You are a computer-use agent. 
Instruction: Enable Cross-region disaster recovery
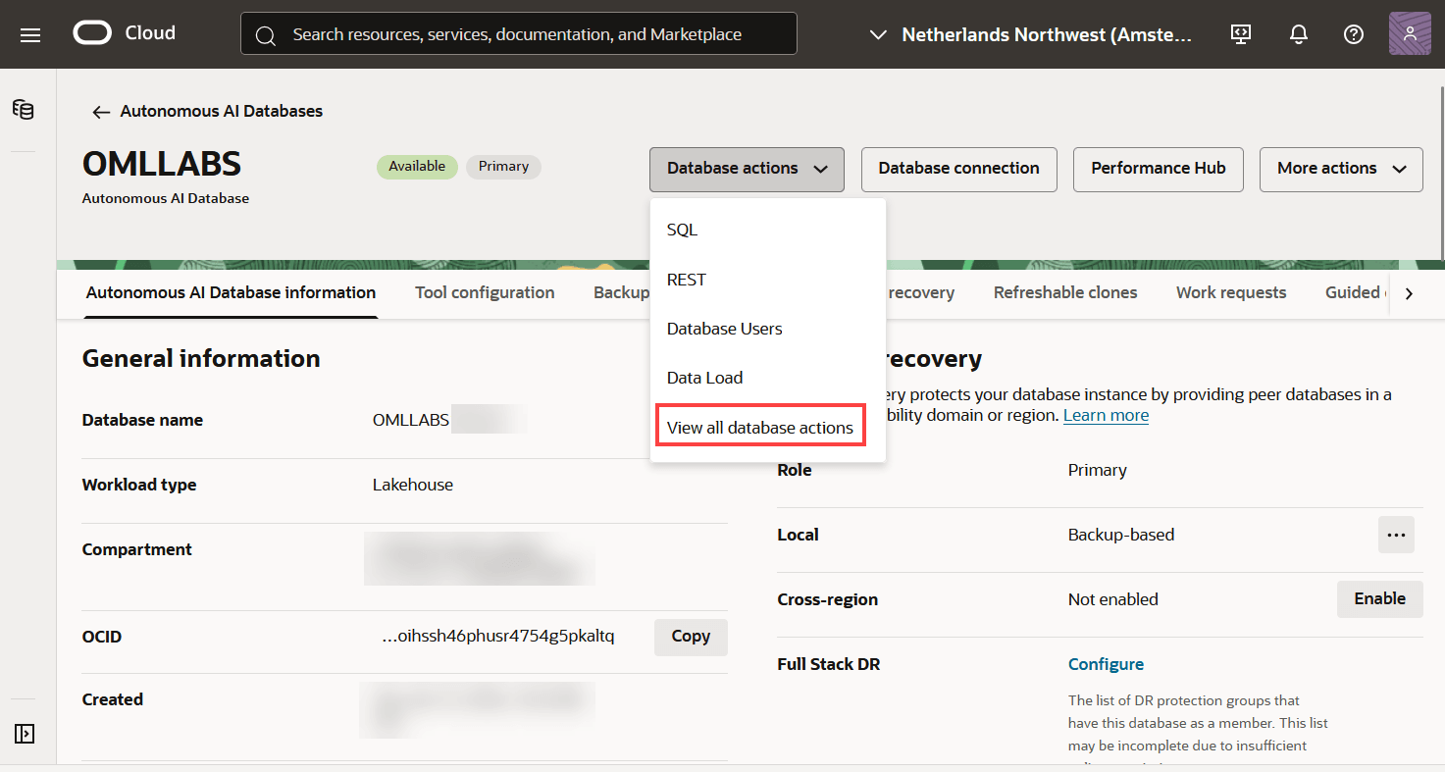[x=1380, y=598]
